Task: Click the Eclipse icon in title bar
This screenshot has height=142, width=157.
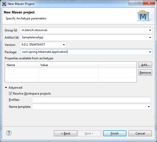Action: 4,4
